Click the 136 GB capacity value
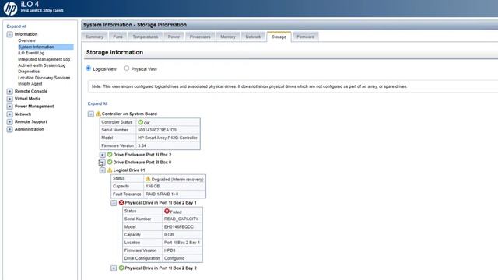This screenshot has width=498, height=280. tap(153, 187)
